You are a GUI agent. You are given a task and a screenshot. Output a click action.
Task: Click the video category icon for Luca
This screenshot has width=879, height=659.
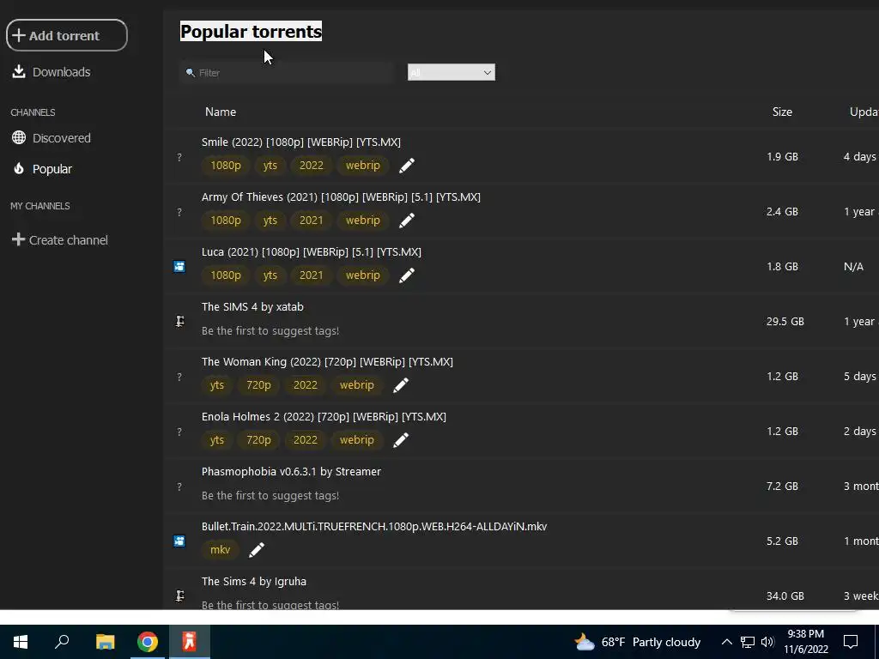pyautogui.click(x=179, y=267)
